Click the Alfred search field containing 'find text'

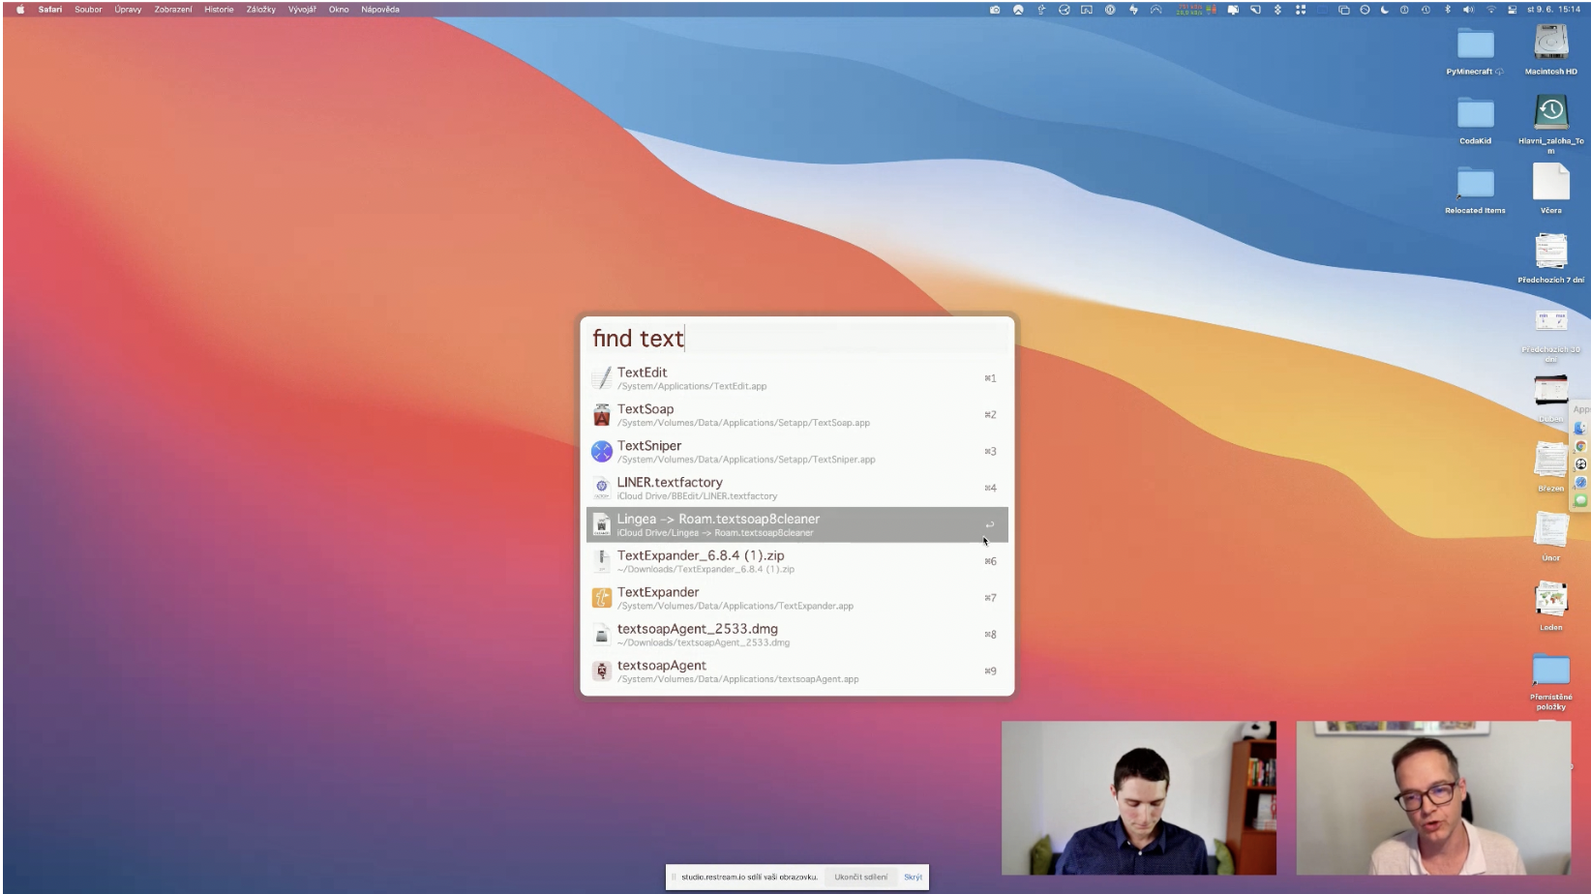coord(796,339)
